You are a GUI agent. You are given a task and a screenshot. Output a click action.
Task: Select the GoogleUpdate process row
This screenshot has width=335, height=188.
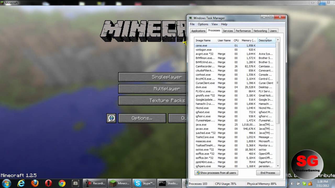click(235, 100)
